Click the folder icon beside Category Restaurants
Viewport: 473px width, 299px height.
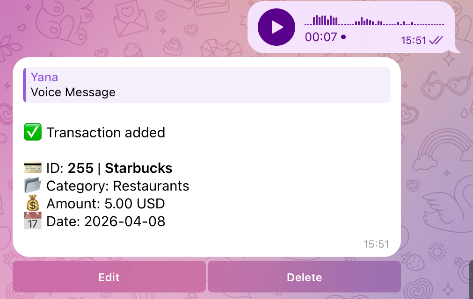tap(32, 185)
